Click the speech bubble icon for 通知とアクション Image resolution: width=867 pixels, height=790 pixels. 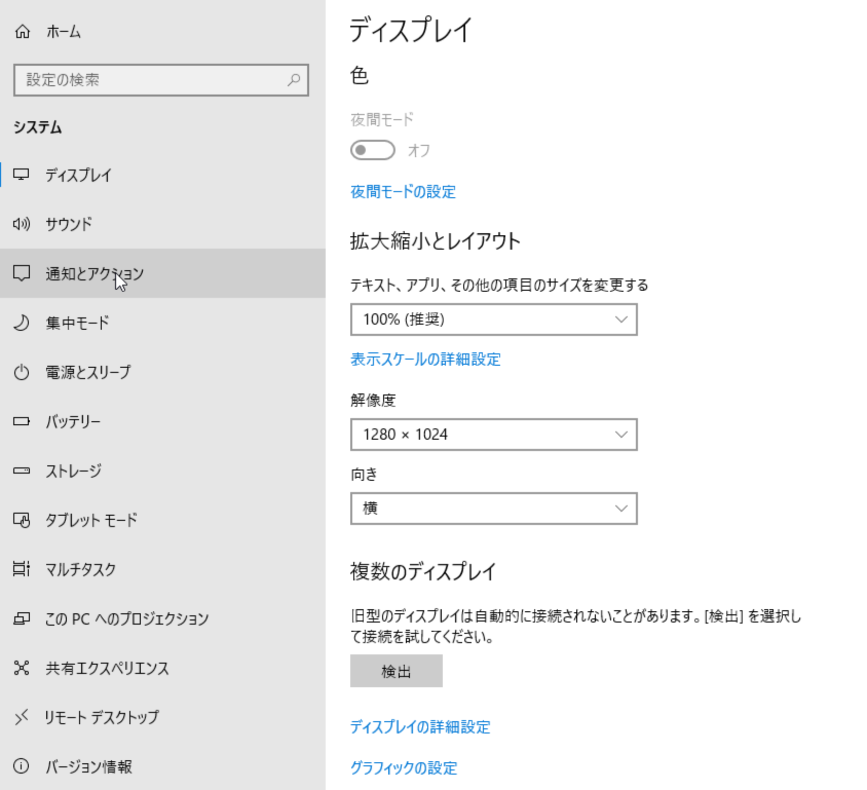(21, 273)
